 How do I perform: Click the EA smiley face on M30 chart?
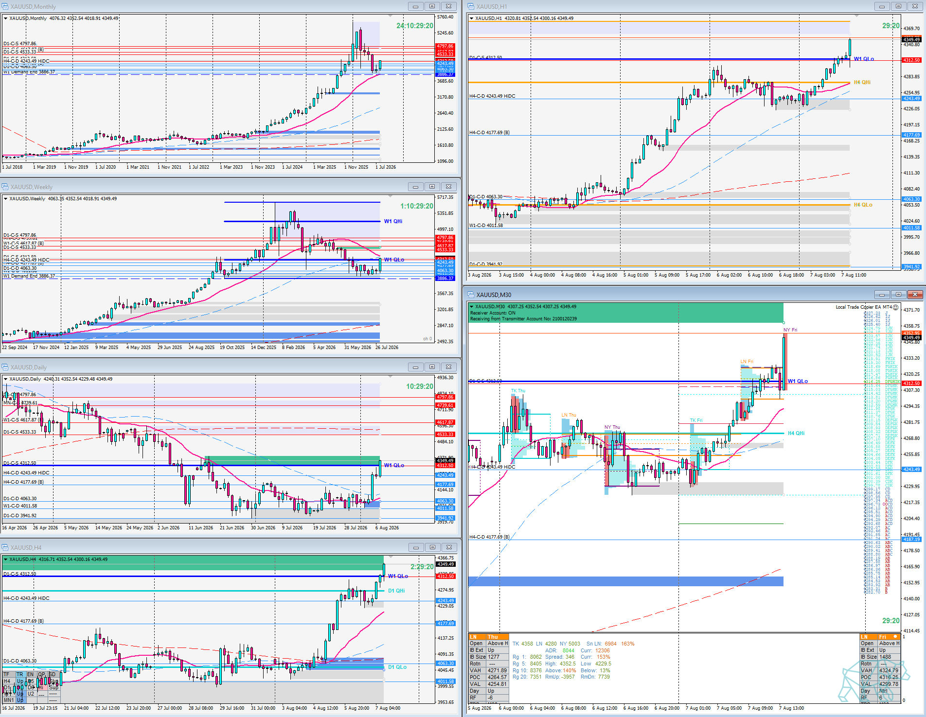[x=895, y=307]
